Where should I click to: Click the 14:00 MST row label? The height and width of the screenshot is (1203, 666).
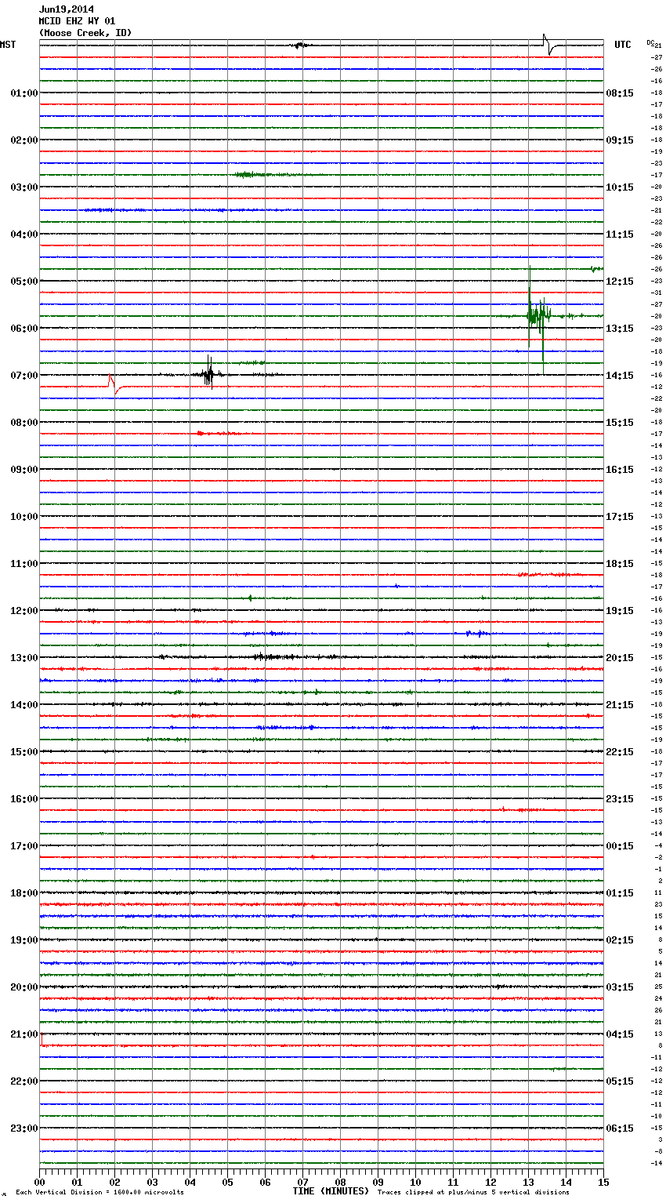24,705
